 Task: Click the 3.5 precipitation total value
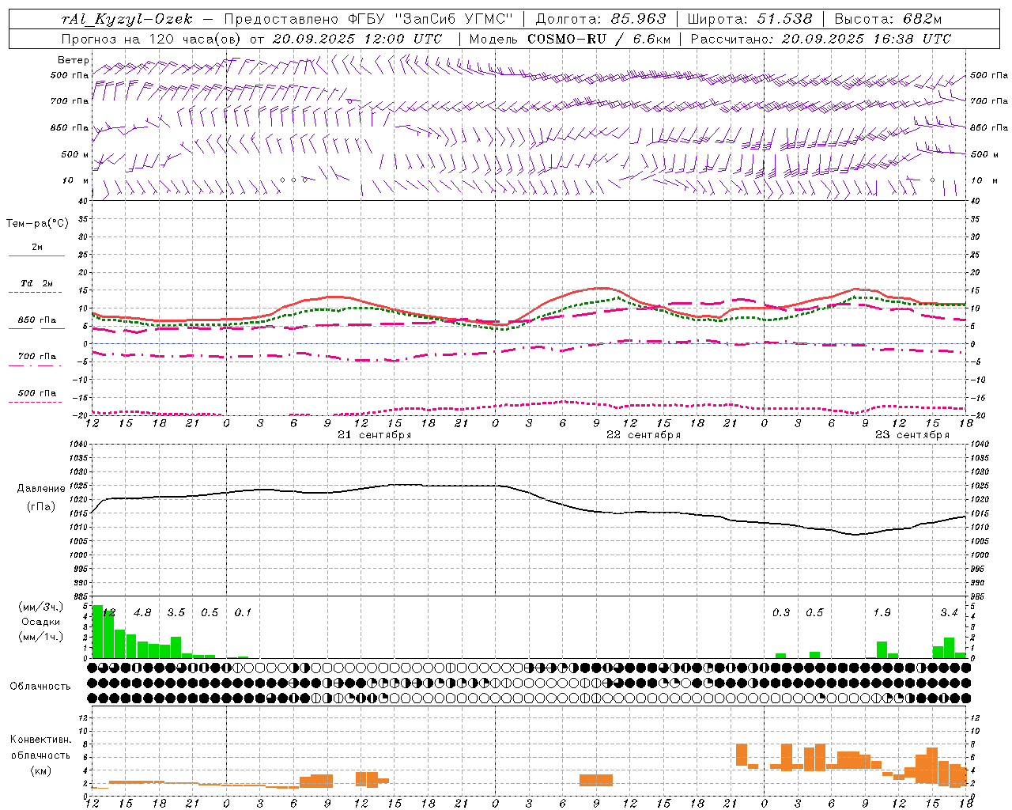(176, 613)
